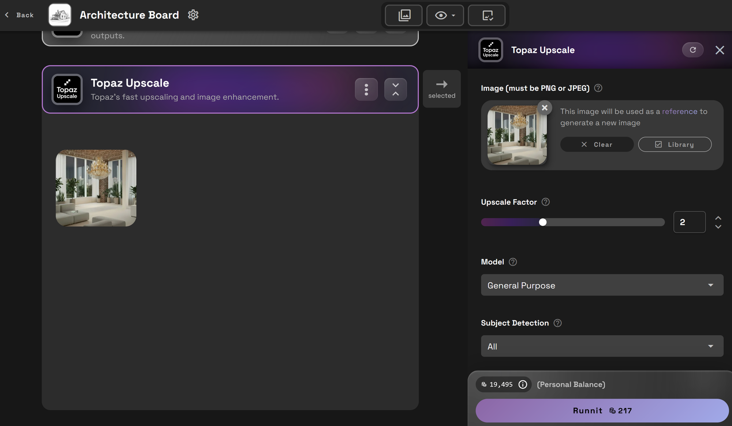Open the upscaled room output thumbnail
The height and width of the screenshot is (426, 732).
(96, 188)
